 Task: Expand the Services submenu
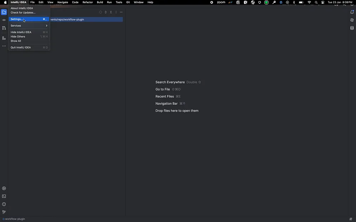[29, 26]
